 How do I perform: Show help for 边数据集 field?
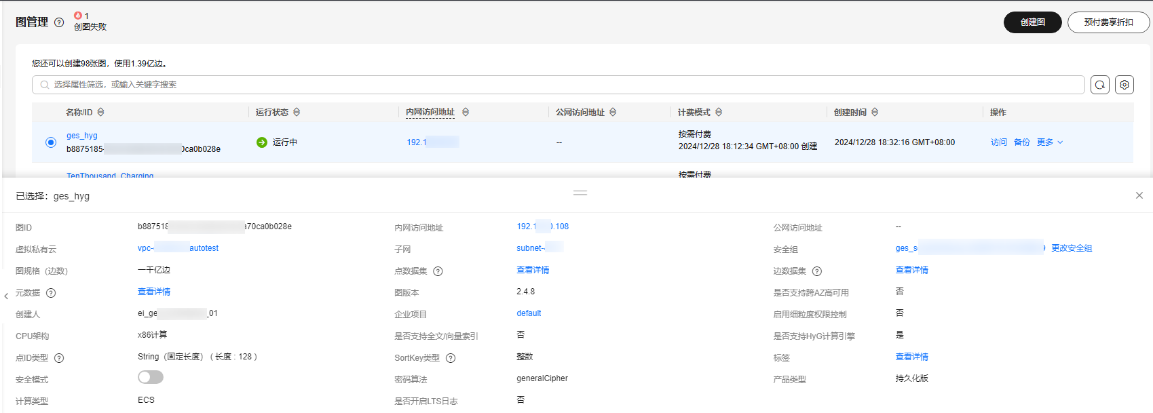817,271
